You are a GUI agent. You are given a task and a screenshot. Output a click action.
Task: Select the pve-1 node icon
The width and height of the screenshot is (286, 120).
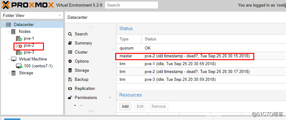point(19,39)
